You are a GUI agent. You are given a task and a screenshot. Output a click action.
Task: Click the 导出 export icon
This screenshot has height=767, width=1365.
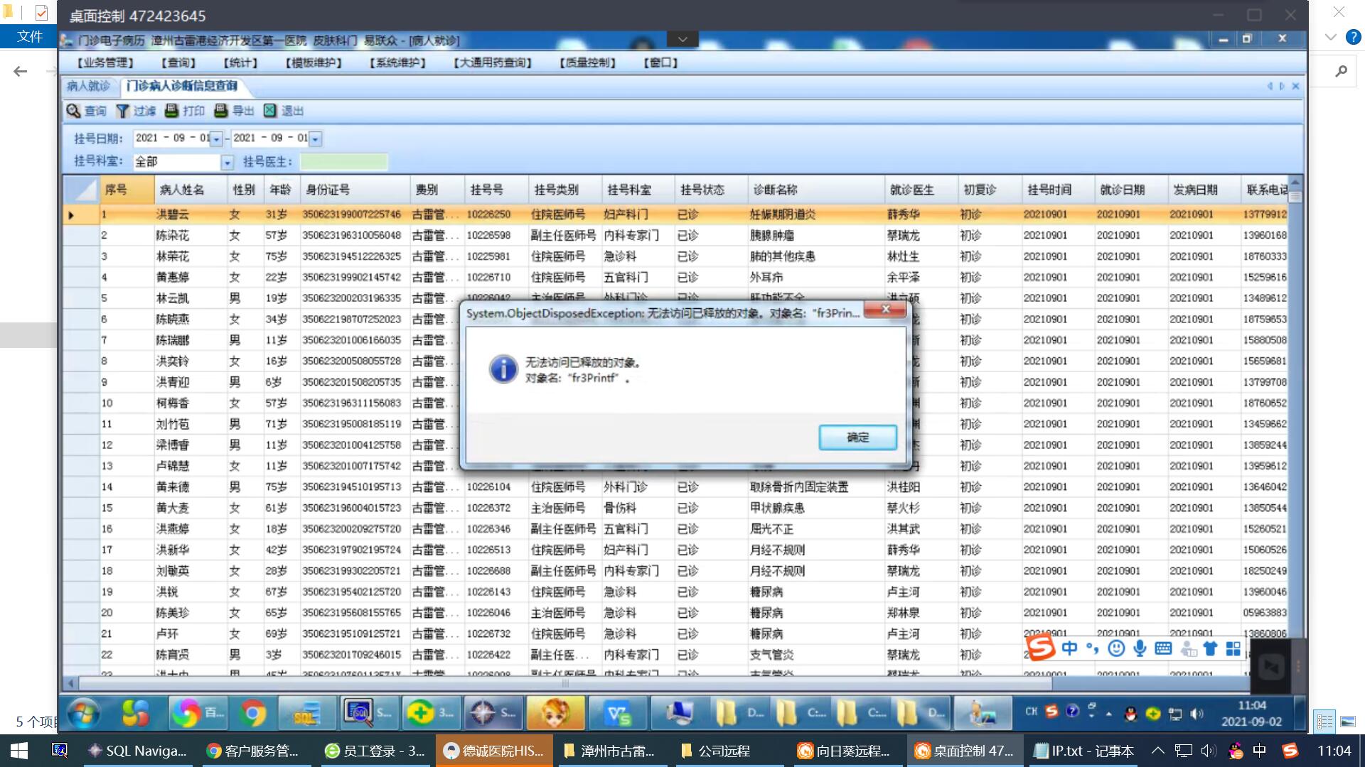point(221,111)
